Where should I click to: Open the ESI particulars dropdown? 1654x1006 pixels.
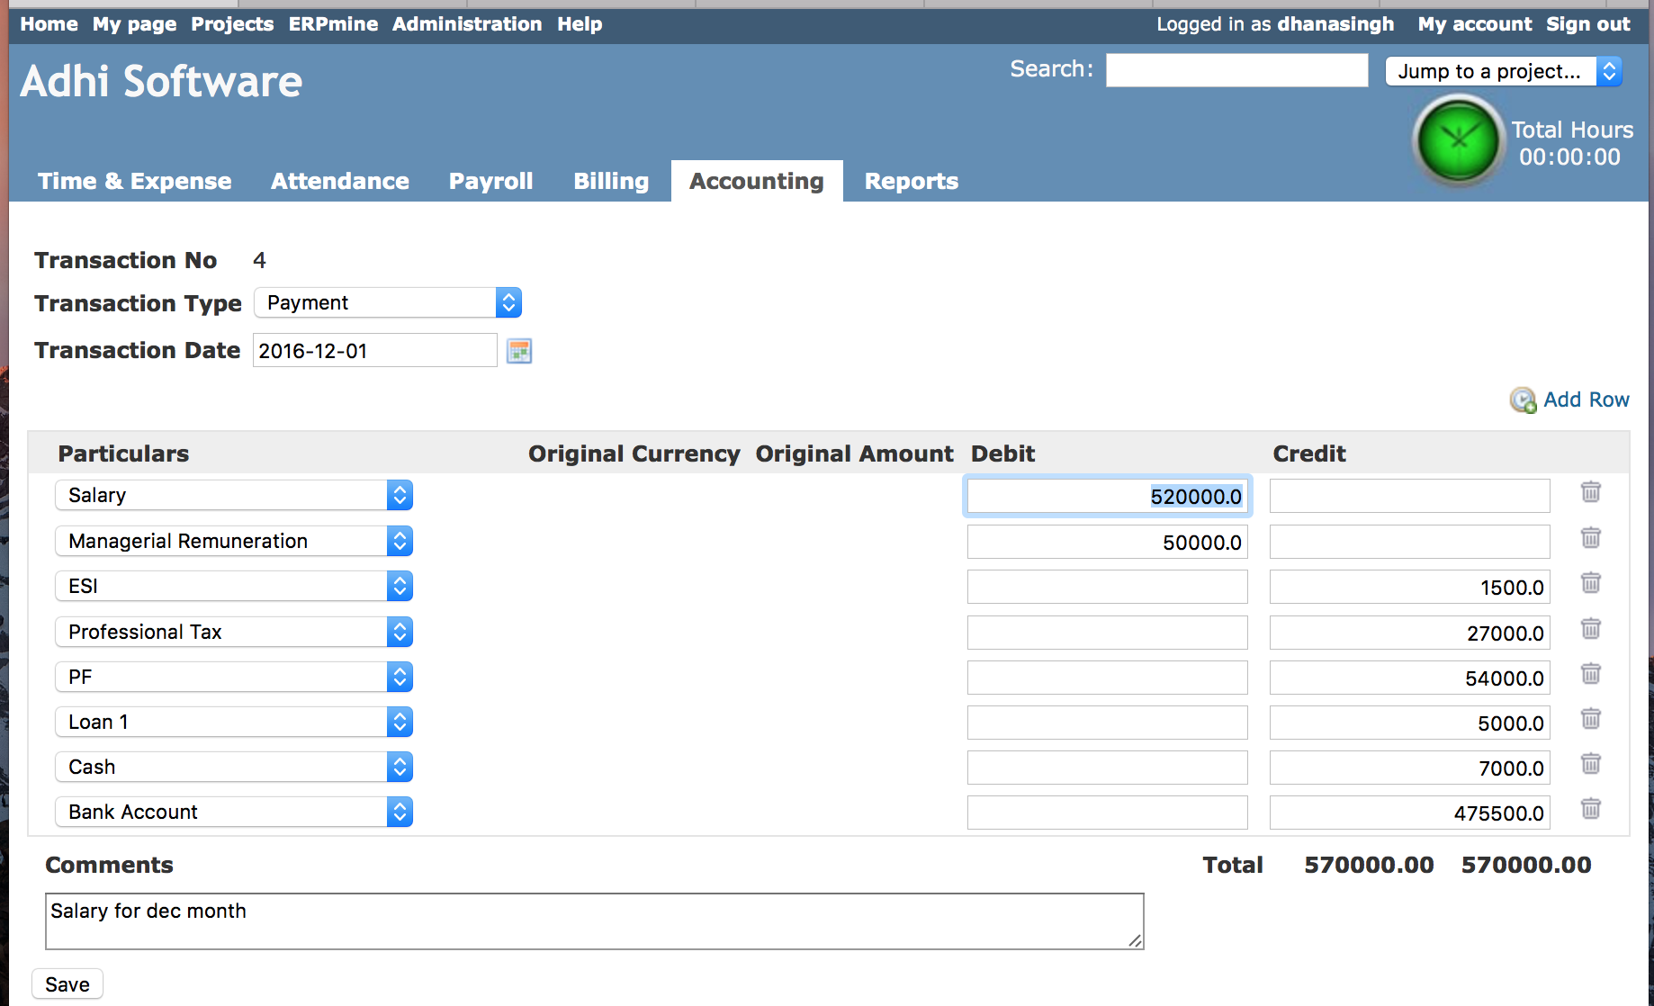pos(234,586)
